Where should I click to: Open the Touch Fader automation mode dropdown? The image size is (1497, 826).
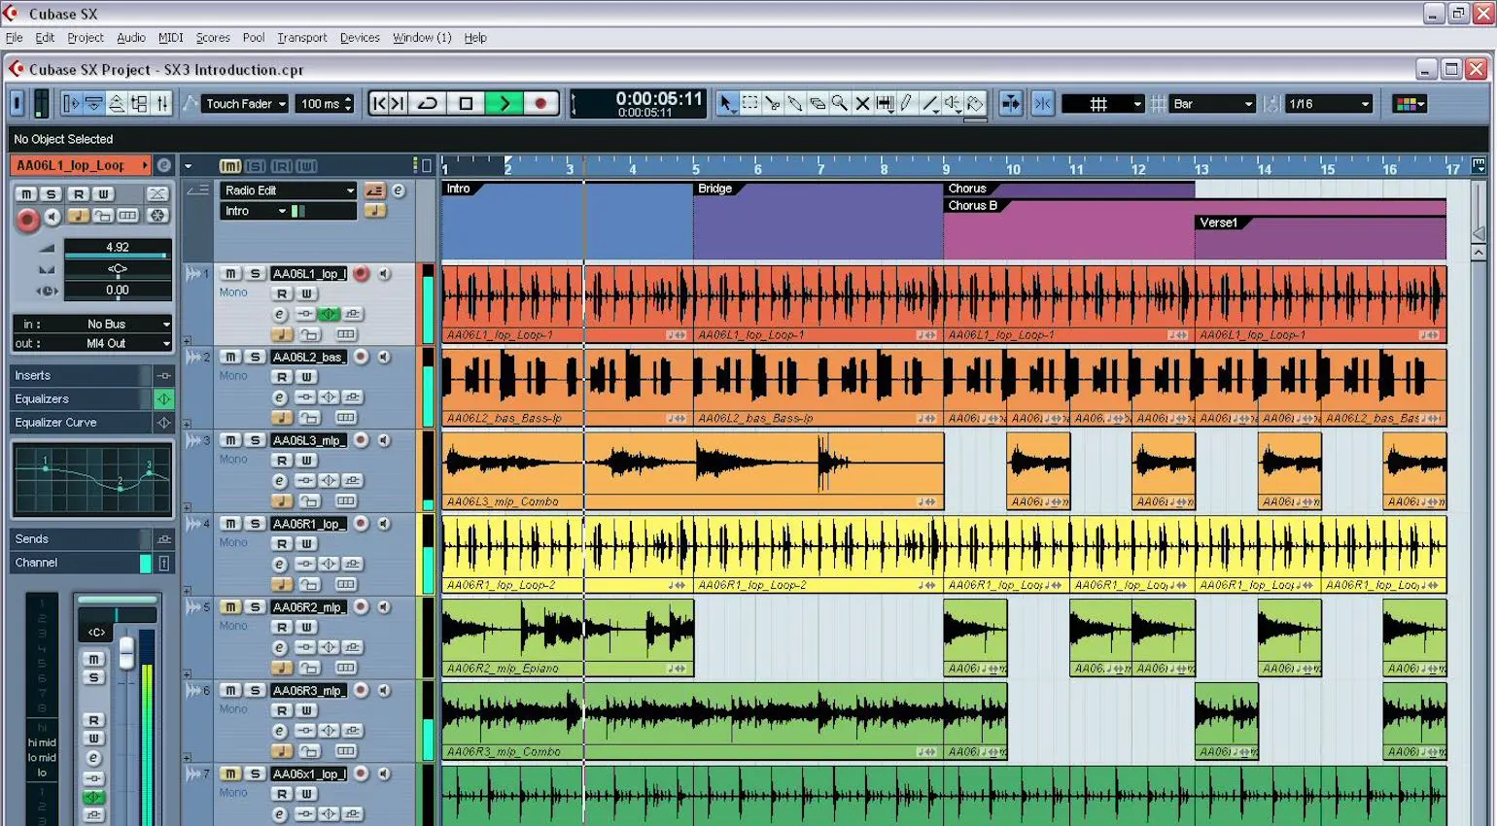click(245, 104)
